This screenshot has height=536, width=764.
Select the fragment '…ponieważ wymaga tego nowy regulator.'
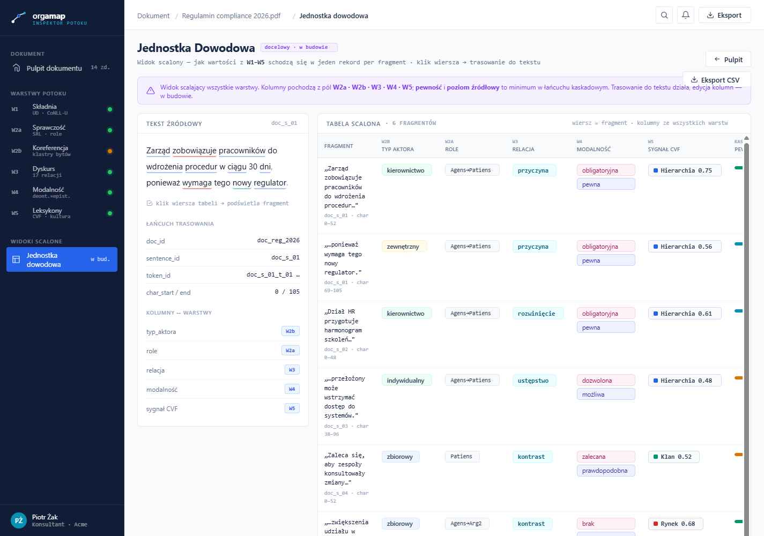(x=531, y=267)
